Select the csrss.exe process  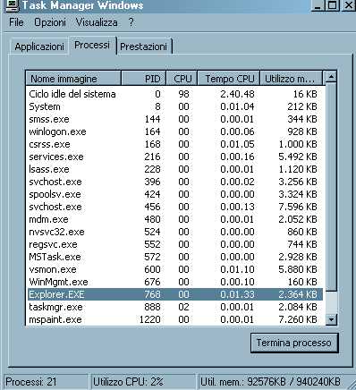pos(174,144)
